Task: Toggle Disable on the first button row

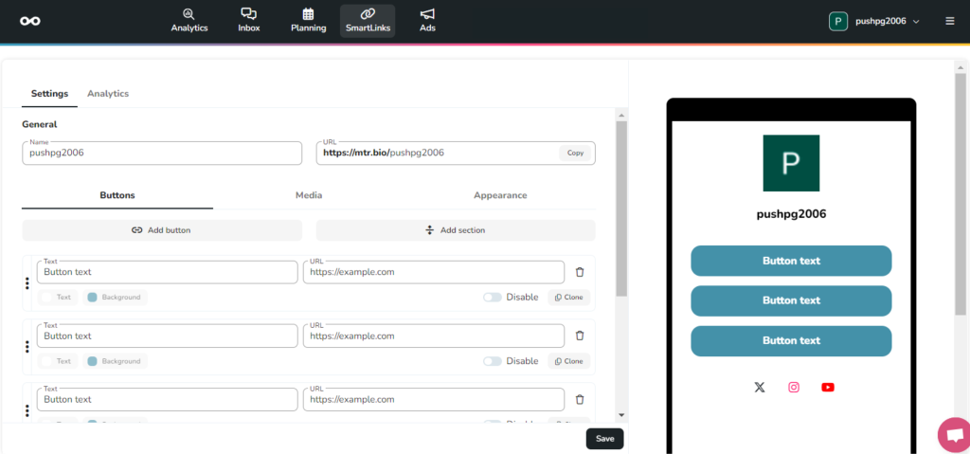Action: 493,298
